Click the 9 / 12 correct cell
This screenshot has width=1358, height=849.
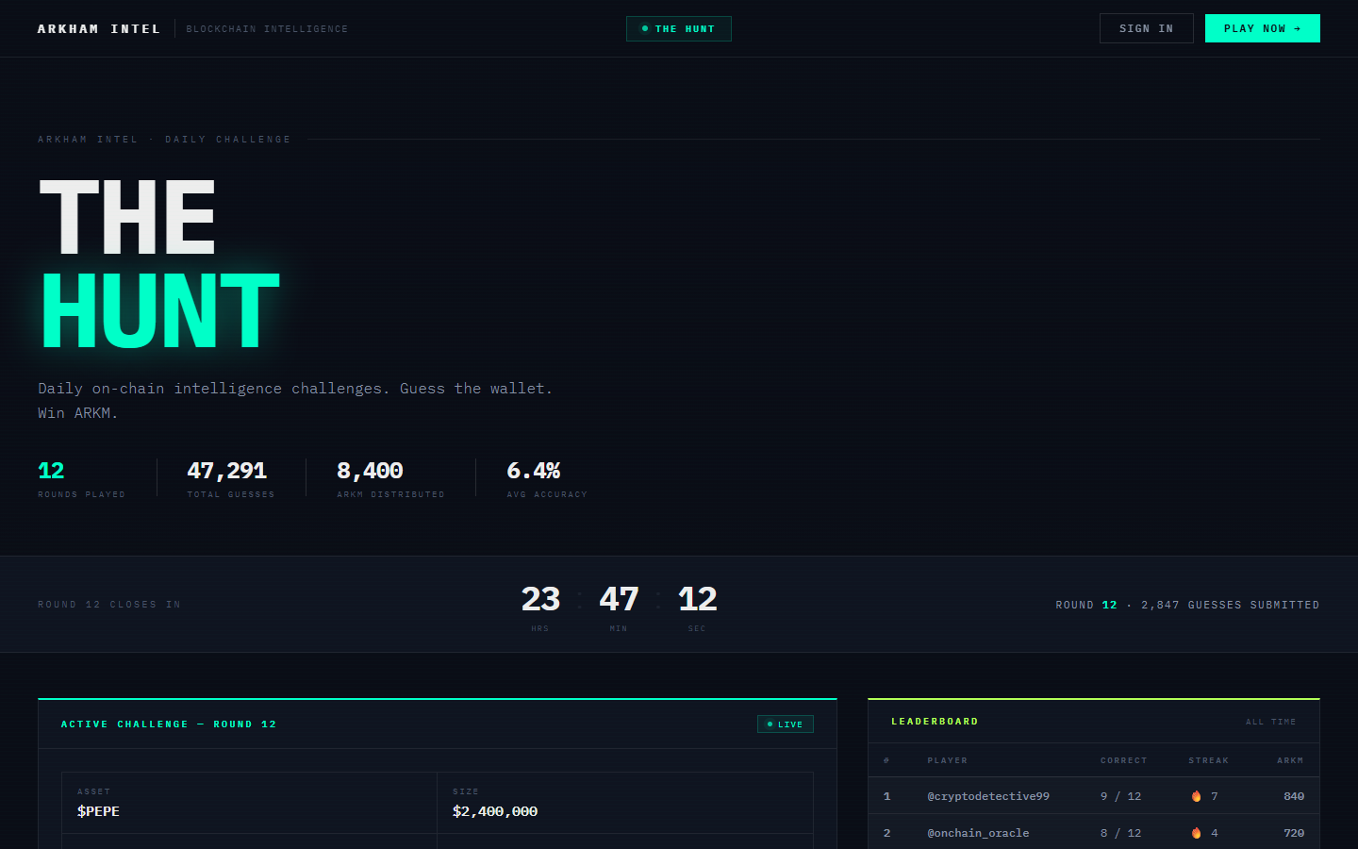pos(1120,796)
